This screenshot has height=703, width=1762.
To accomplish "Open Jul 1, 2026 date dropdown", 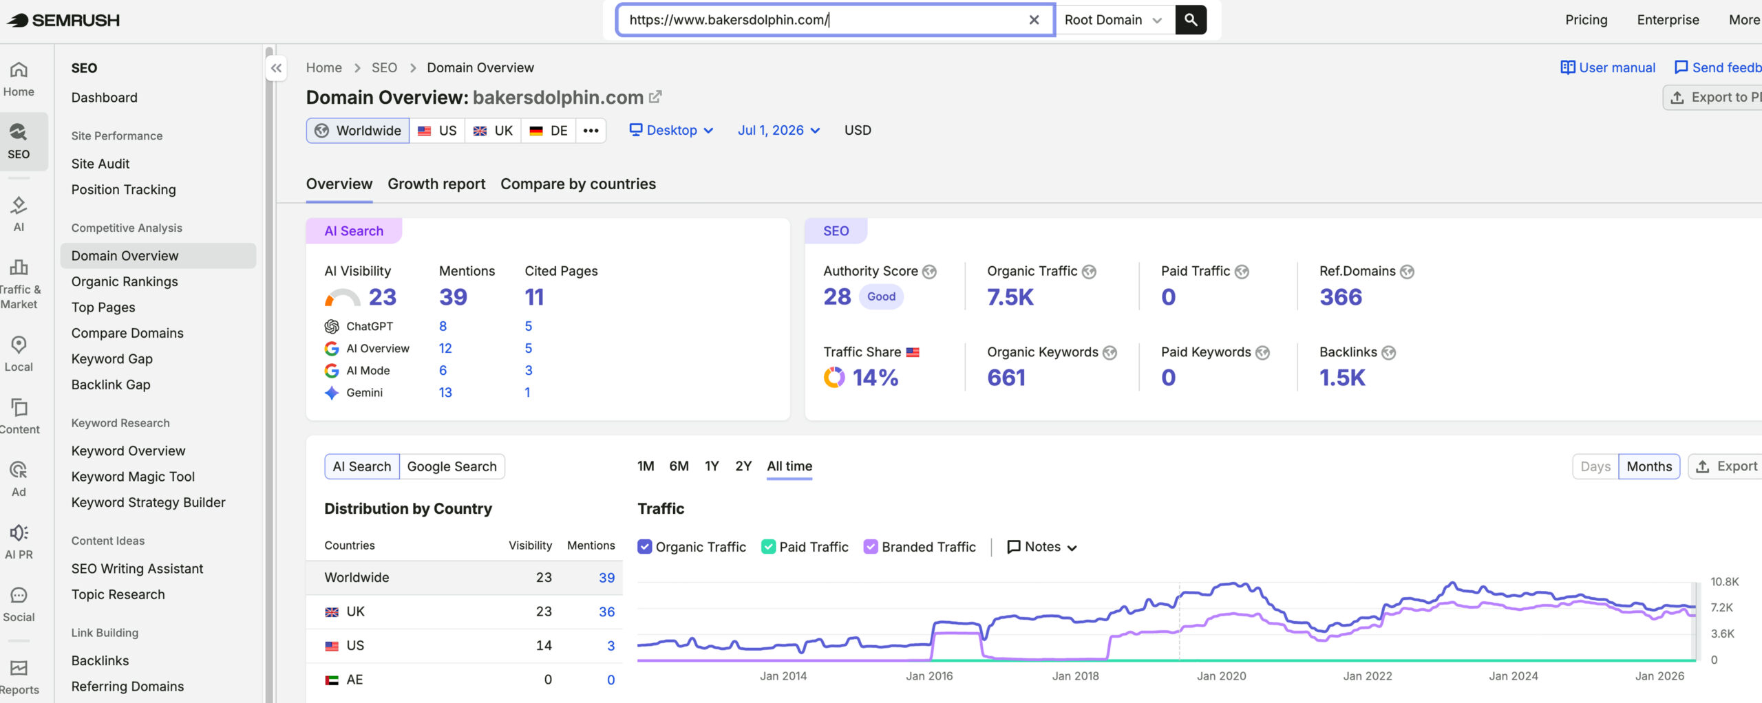I will (x=778, y=130).
